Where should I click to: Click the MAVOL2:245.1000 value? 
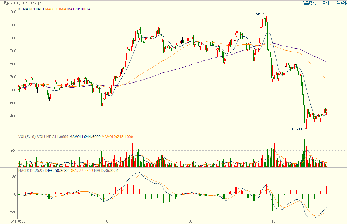coord(117,137)
